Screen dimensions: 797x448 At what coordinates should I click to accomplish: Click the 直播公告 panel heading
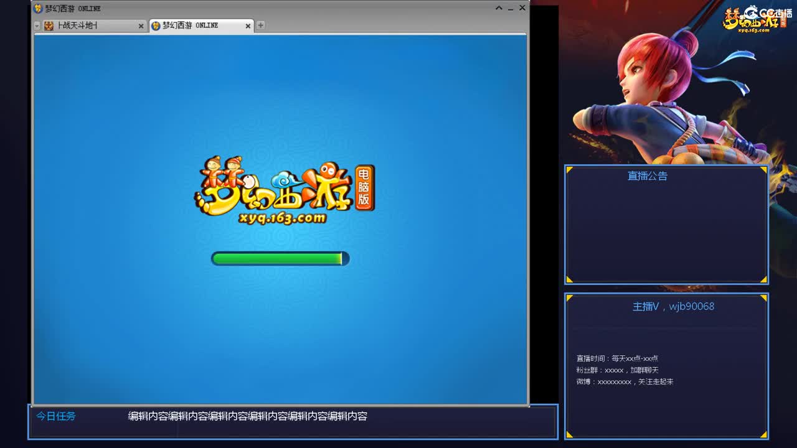click(648, 176)
